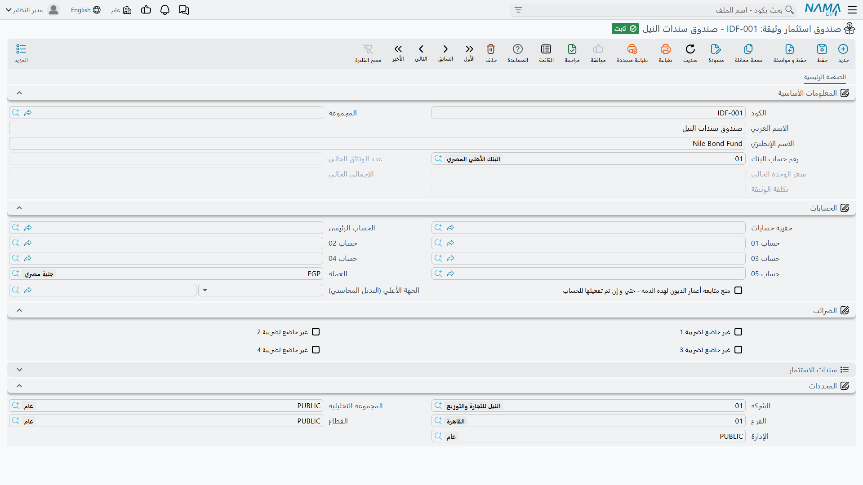Open the المزيد (more) menu icon
This screenshot has height=485, width=863.
click(x=21, y=49)
